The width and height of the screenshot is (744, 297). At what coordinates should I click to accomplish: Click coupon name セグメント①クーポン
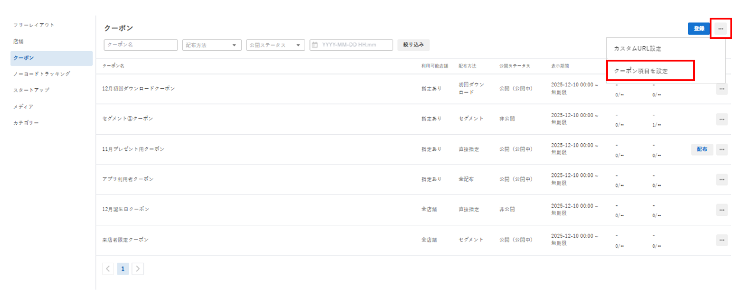pos(127,119)
